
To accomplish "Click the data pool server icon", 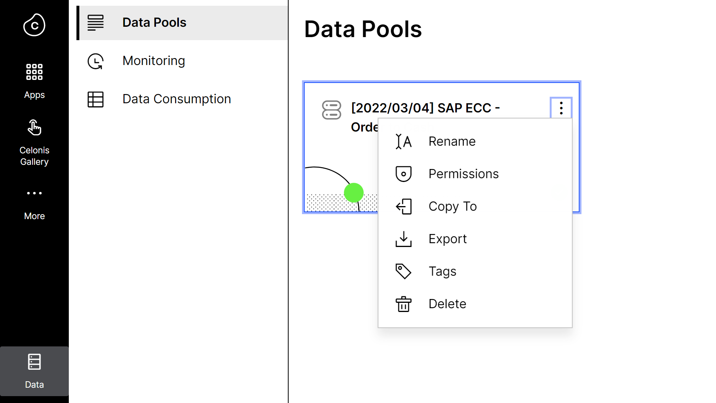I will (331, 110).
